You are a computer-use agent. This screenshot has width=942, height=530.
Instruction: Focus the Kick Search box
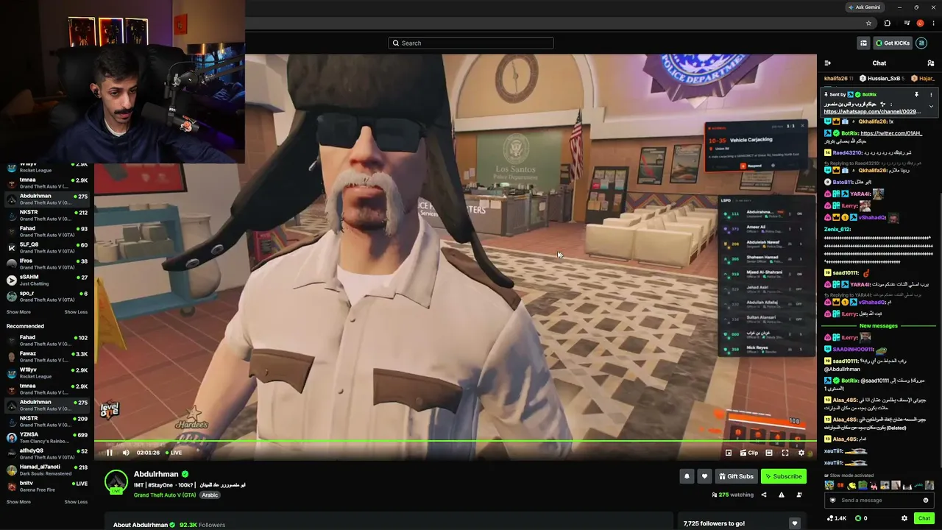point(471,43)
